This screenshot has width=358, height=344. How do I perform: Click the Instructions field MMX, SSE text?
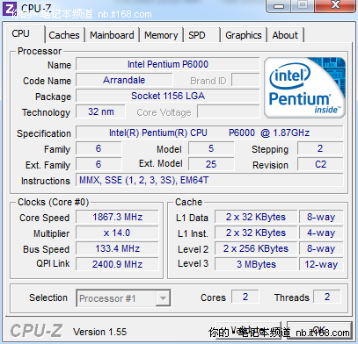[209, 180]
